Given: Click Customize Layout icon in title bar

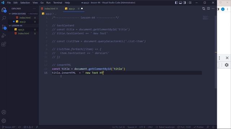Looking at the screenshot, I should click(x=190, y=3).
